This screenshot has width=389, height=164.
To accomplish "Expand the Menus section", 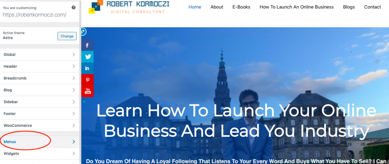I will click(x=40, y=142).
